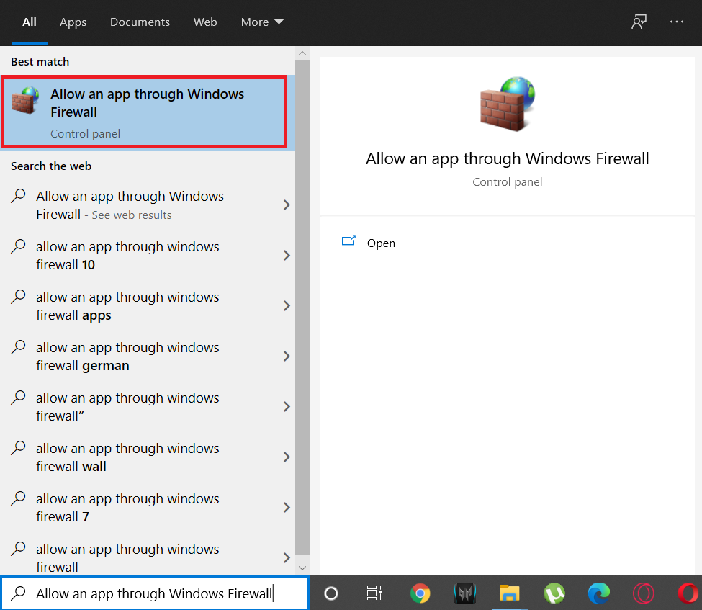This screenshot has height=610, width=702.
Task: Open Opera GX from the taskbar
Action: pos(643,593)
